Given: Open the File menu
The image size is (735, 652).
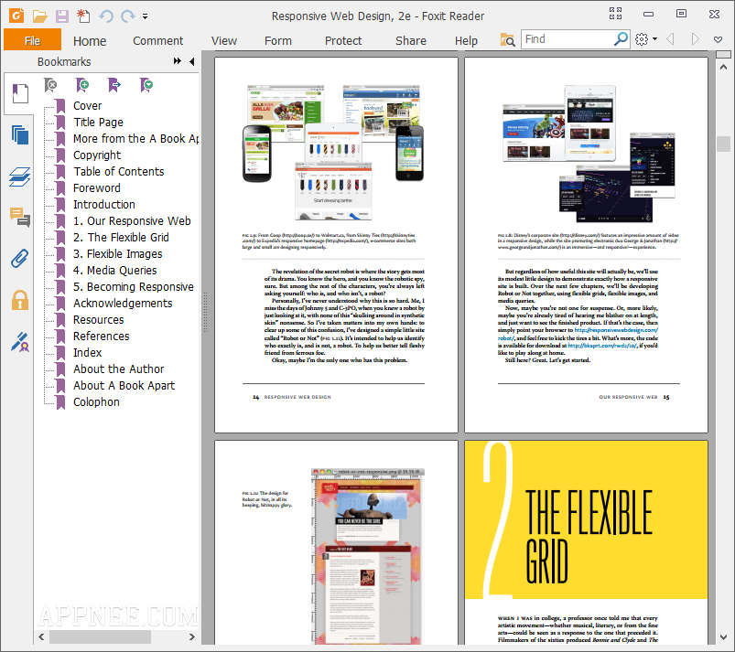Looking at the screenshot, I should [x=32, y=40].
